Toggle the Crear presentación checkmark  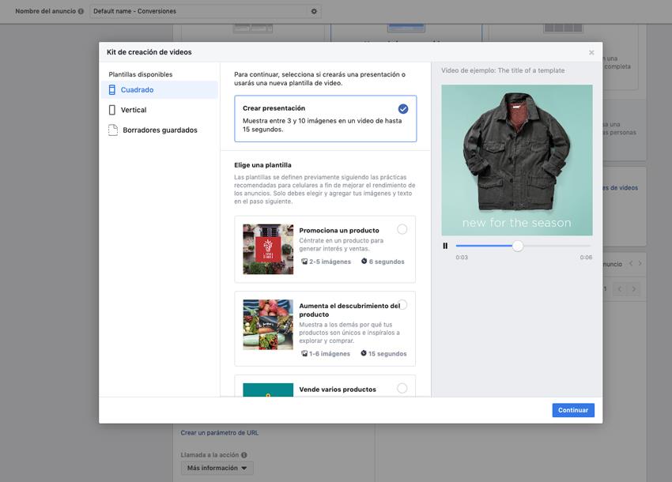[403, 109]
